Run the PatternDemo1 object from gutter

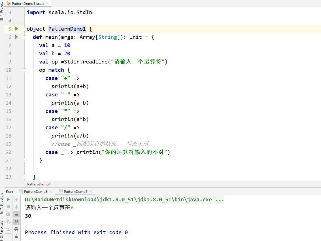pyautogui.click(x=17, y=29)
